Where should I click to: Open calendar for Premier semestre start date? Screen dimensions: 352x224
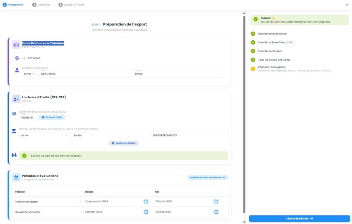tap(146, 202)
